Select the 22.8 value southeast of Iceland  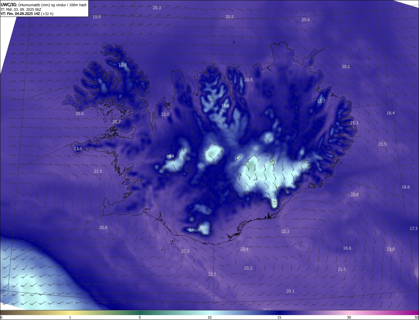(x=355, y=194)
